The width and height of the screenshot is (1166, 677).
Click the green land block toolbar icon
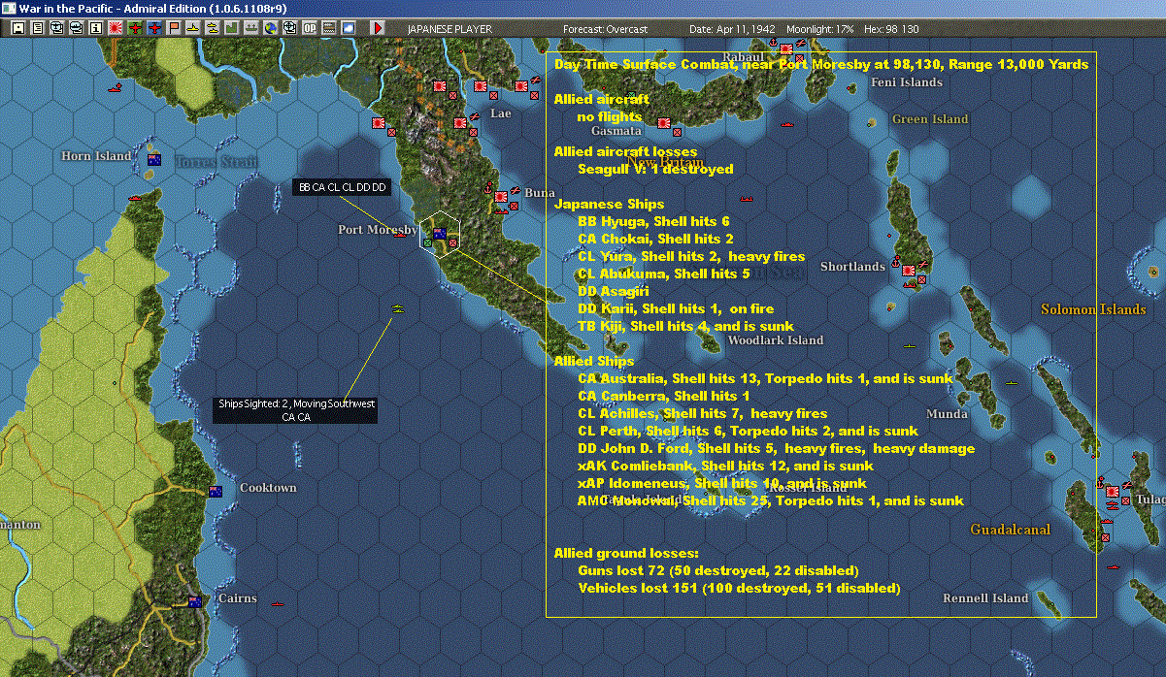232,28
